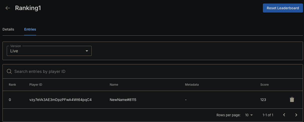Go back using the arrow beside Ranking1

8,8
